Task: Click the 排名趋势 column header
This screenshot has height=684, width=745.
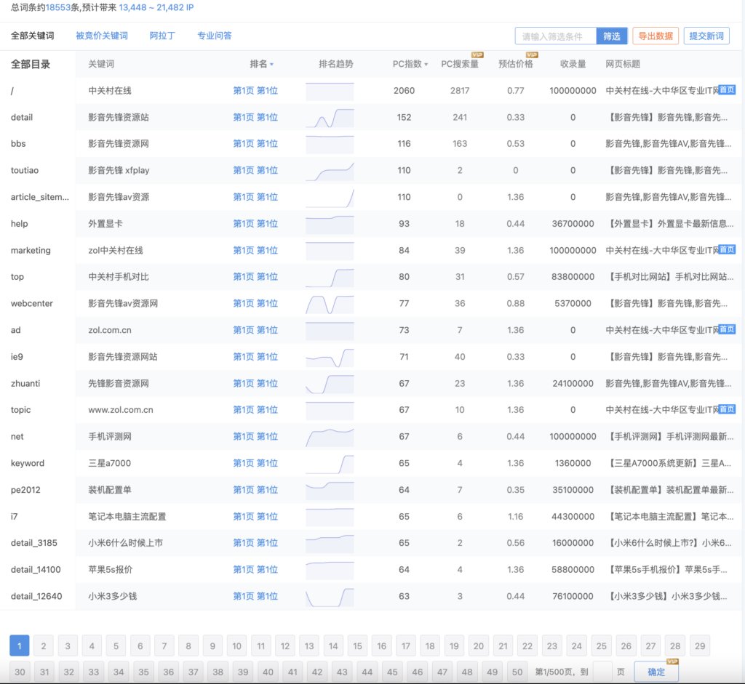Action: [336, 64]
